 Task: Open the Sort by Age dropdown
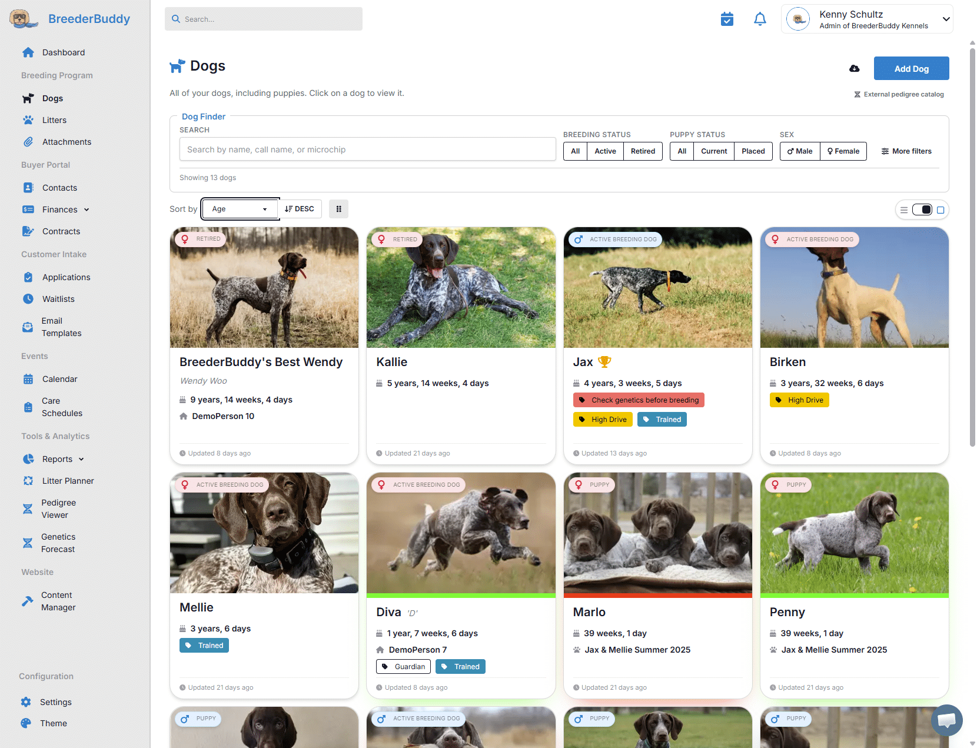[240, 209]
